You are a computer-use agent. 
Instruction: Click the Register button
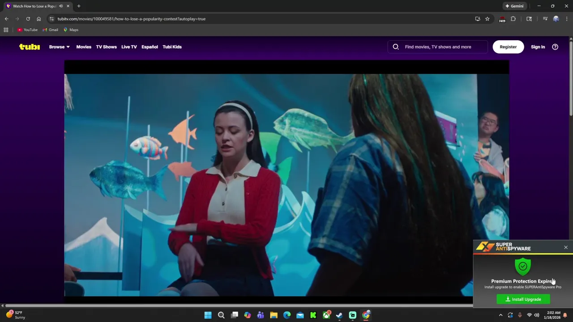click(x=508, y=47)
